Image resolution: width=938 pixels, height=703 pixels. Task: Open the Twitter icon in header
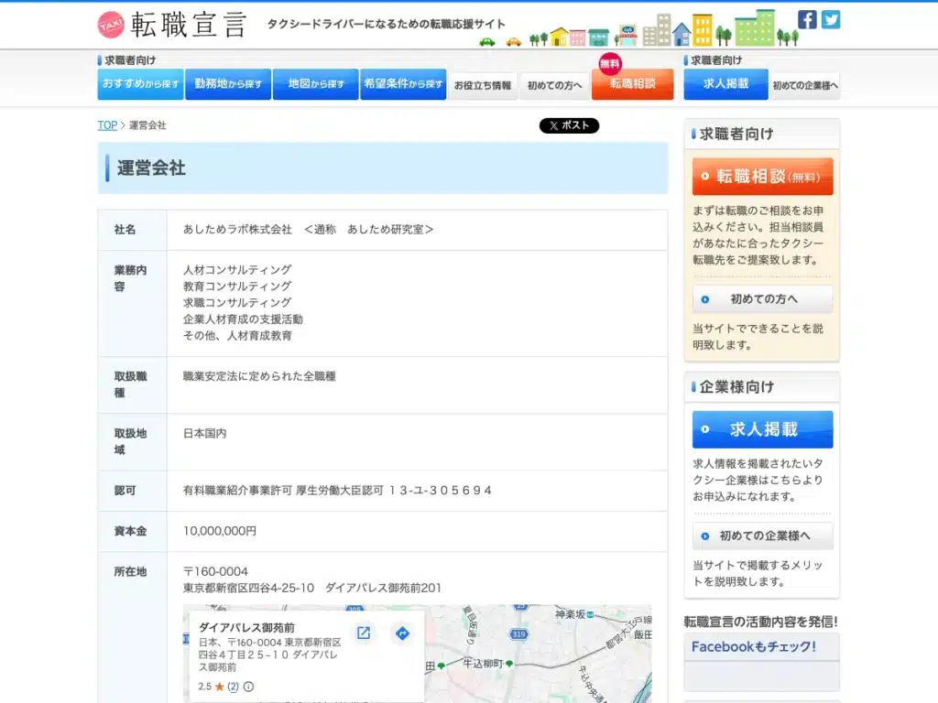830,19
